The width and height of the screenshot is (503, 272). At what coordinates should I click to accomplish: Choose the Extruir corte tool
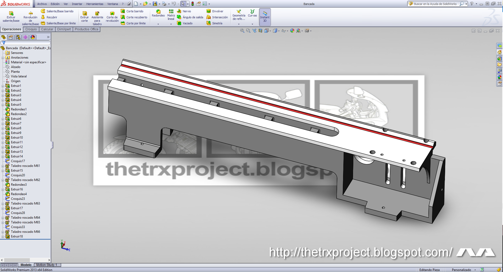85,17
